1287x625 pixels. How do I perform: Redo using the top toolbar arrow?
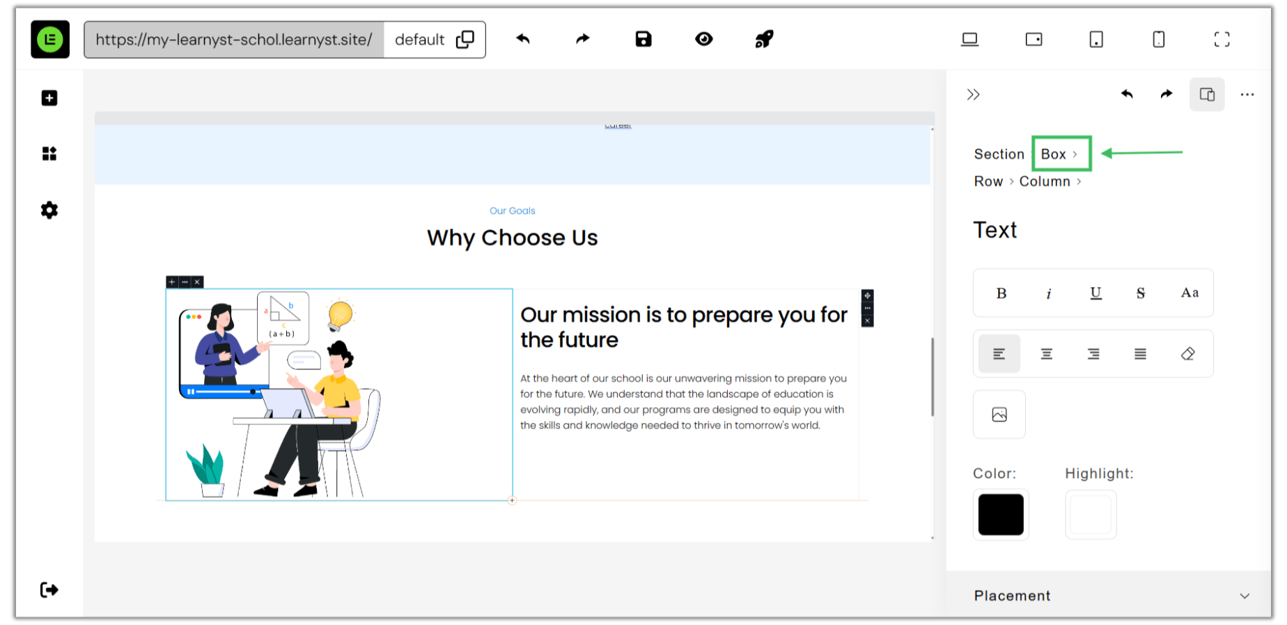point(583,39)
